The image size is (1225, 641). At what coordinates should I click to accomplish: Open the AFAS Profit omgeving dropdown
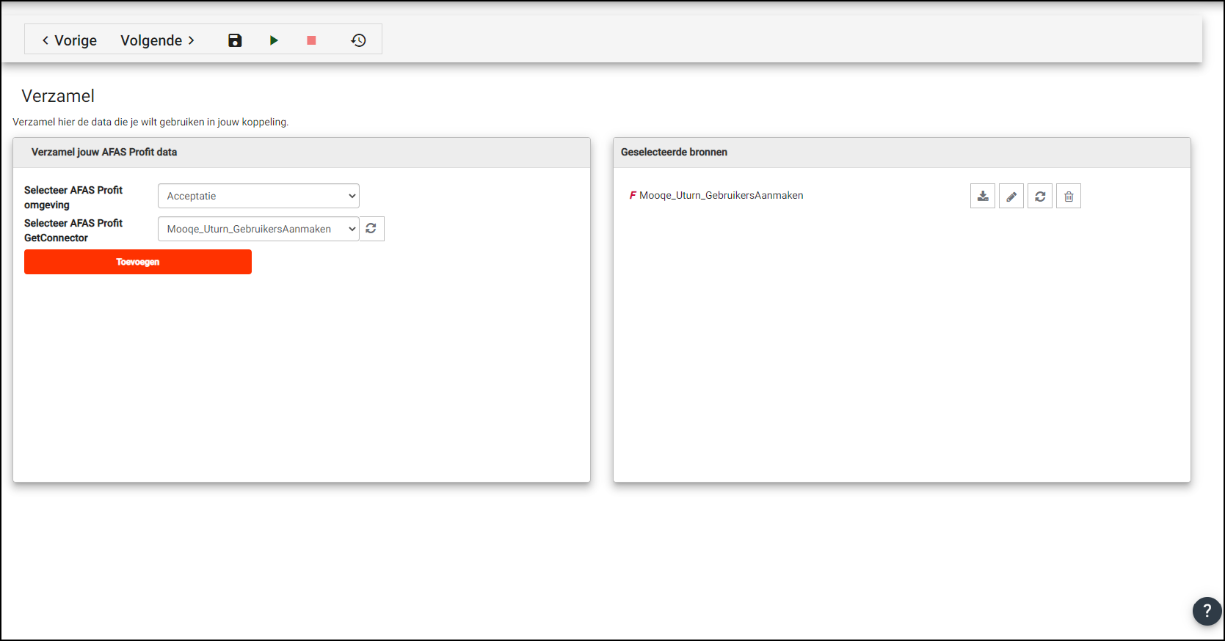point(258,196)
